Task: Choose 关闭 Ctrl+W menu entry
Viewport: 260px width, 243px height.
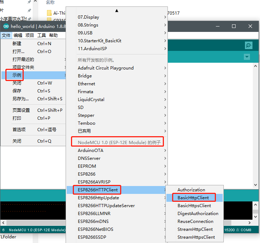Action: (33, 83)
